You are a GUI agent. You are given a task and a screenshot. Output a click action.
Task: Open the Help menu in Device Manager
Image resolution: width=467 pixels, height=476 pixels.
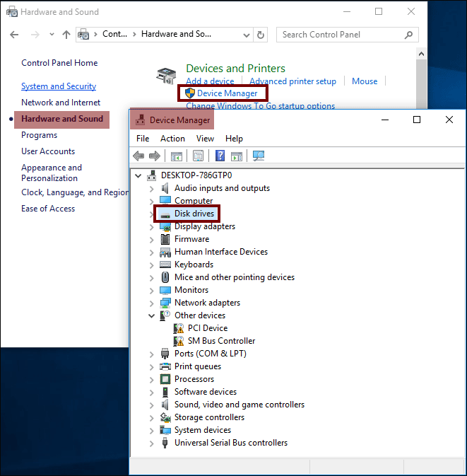pos(234,139)
